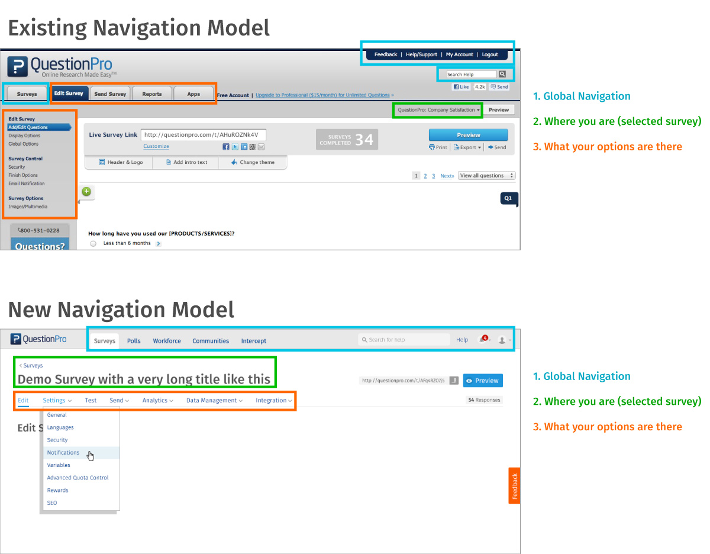
Task: Expand the Settings dropdown beside Edit
Action: coord(57,401)
